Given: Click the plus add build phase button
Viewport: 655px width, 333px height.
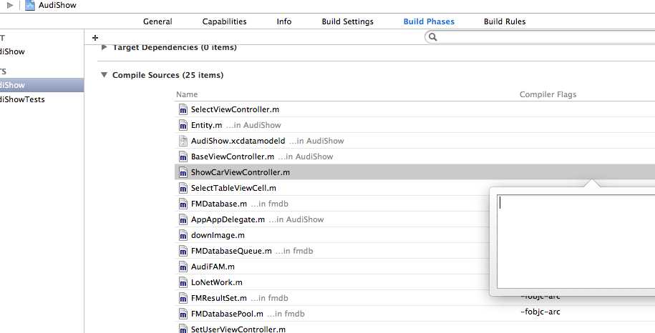Looking at the screenshot, I should [x=95, y=38].
